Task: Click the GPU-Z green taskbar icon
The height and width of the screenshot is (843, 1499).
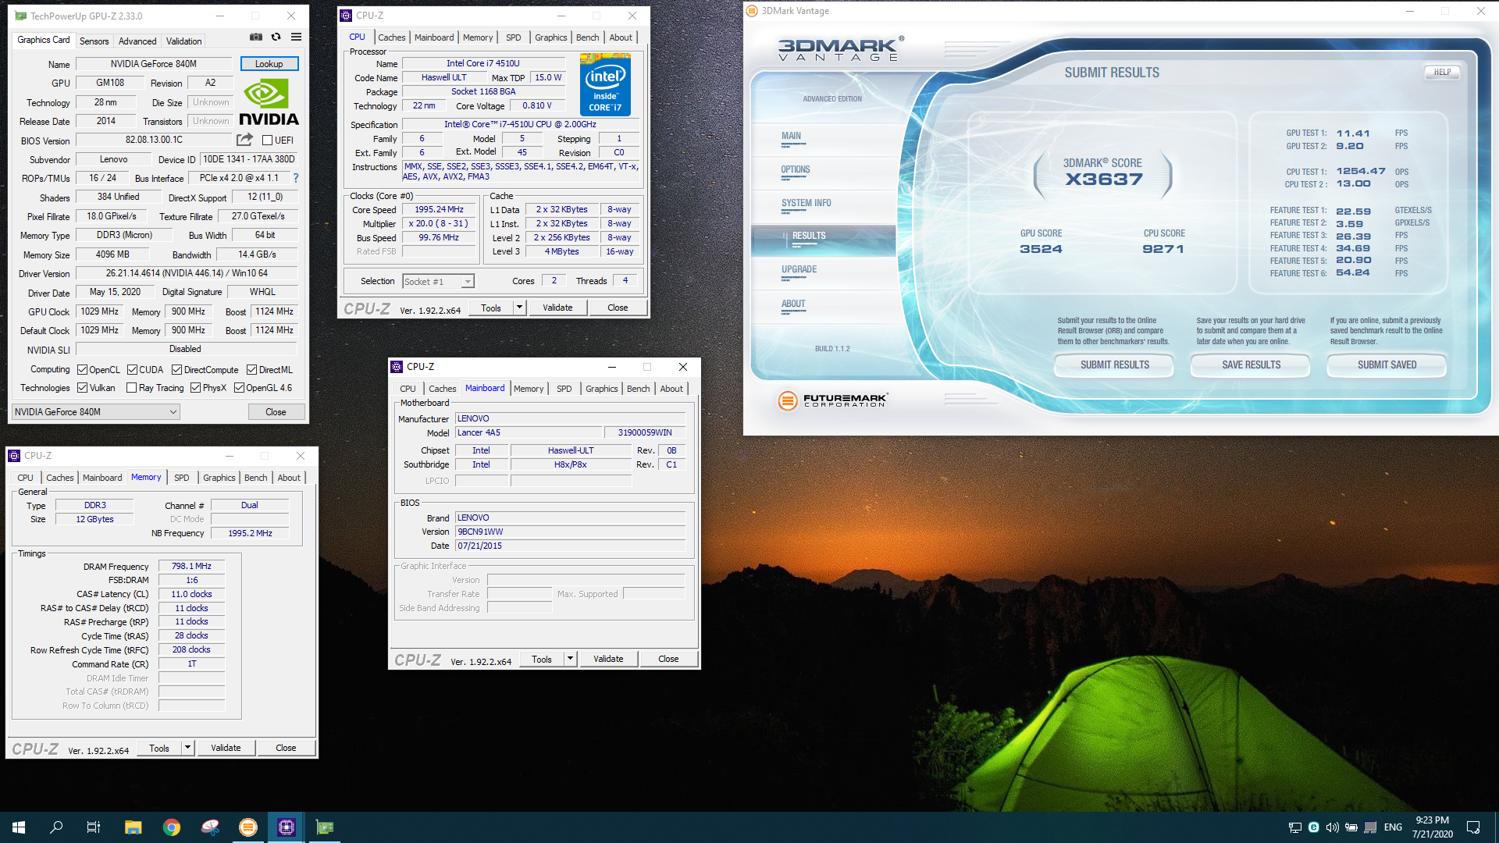Action: point(325,827)
